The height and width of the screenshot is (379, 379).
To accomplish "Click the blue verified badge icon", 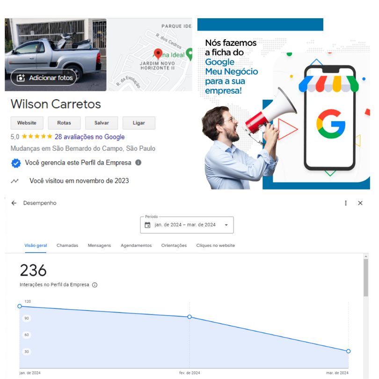I will click(x=16, y=163).
